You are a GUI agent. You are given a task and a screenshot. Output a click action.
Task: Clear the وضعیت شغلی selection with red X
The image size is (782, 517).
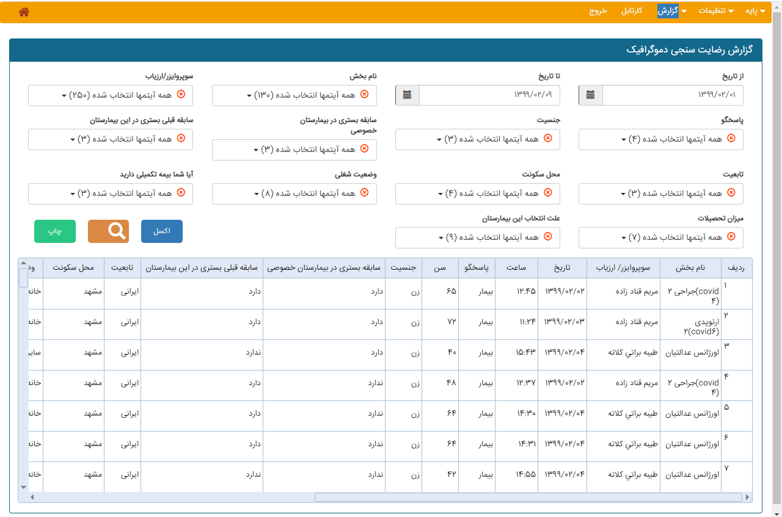pos(365,193)
